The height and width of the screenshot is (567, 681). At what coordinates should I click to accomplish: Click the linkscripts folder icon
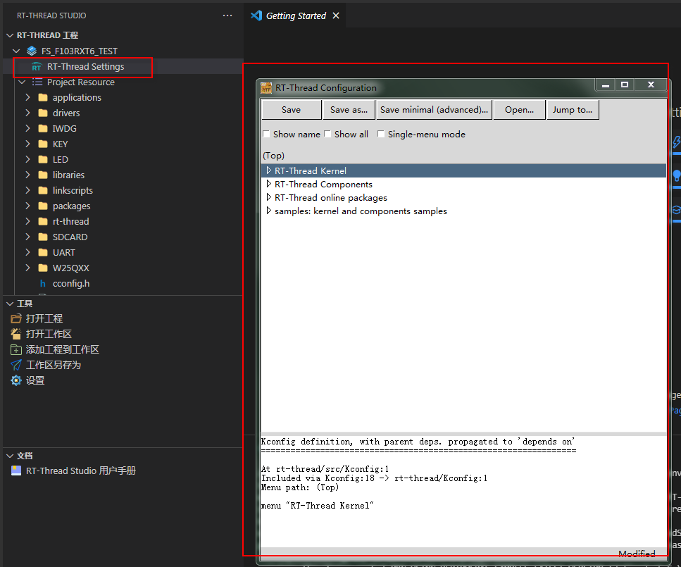coord(43,190)
